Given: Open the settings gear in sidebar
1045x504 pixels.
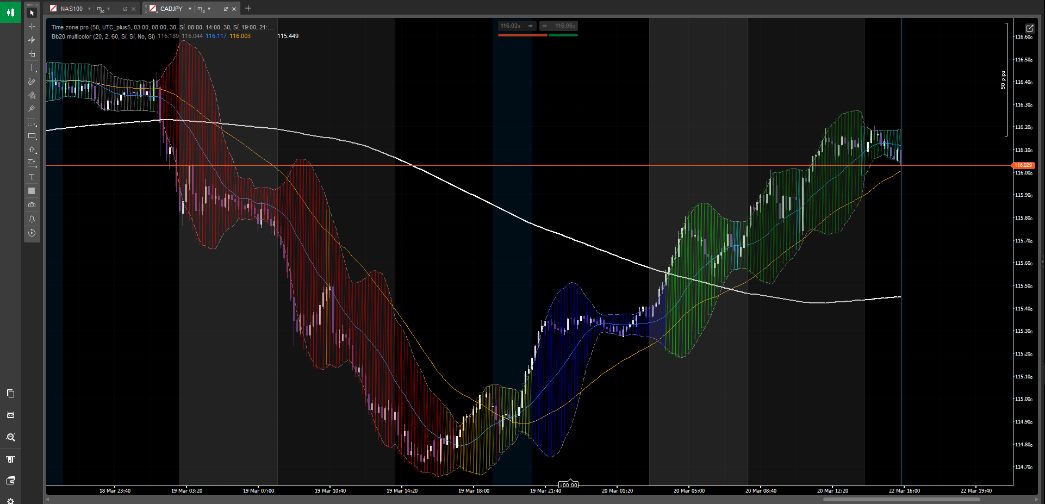Looking at the screenshot, I should (x=10, y=500).
